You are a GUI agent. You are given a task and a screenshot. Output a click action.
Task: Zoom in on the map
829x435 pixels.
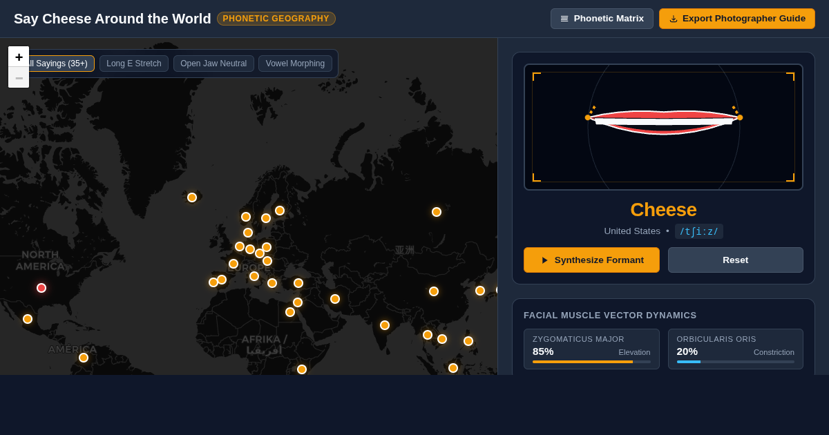pyautogui.click(x=19, y=57)
